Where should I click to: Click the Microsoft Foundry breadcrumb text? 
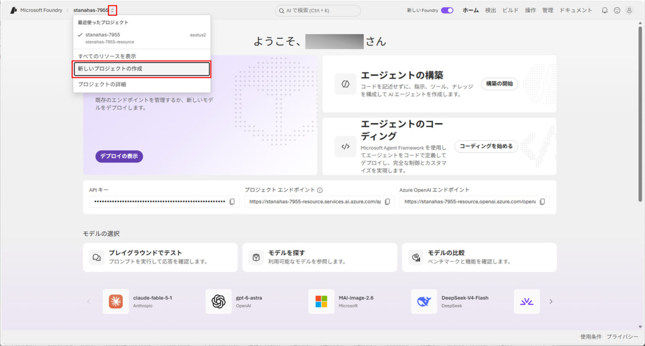[x=41, y=10]
